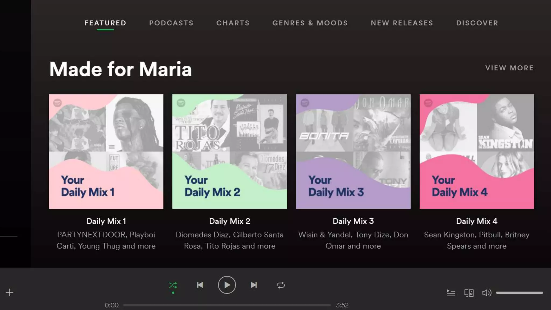Toggle shuffle playback mode
Viewport: 551px width, 310px height.
pyautogui.click(x=173, y=285)
